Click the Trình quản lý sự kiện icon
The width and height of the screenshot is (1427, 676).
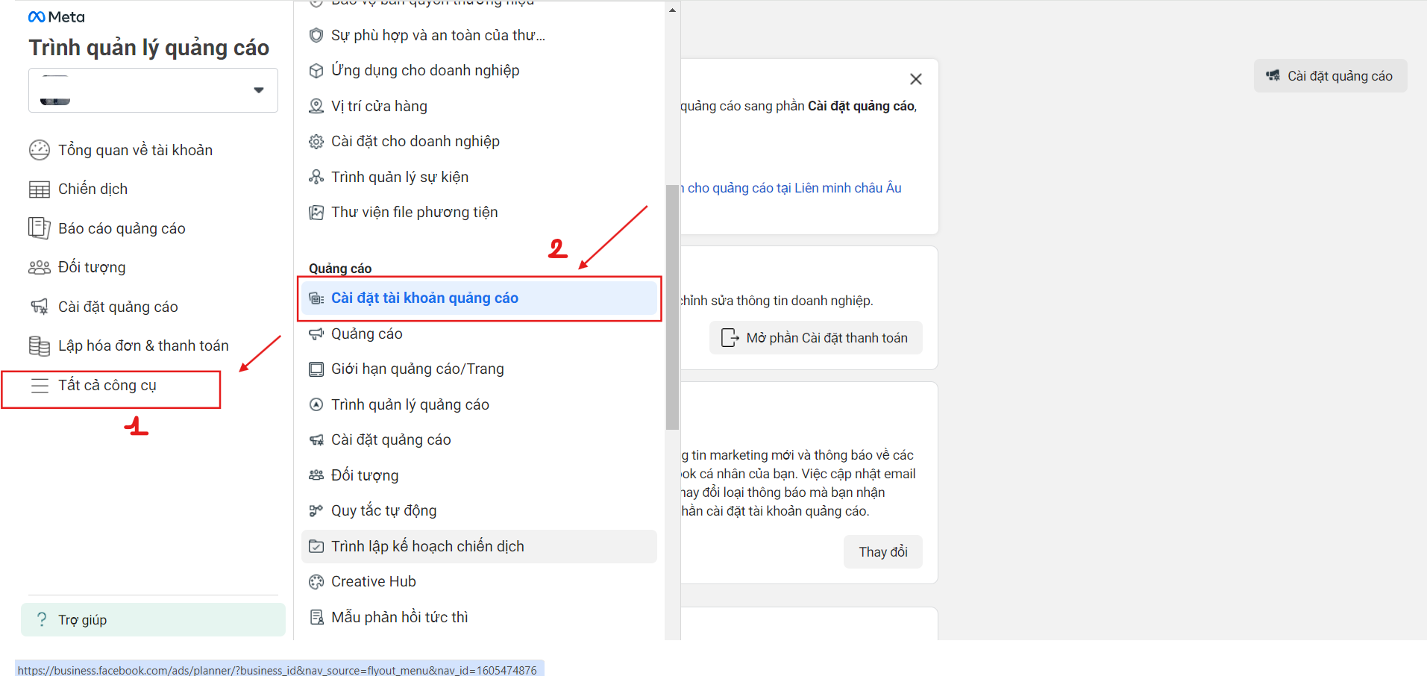(316, 177)
